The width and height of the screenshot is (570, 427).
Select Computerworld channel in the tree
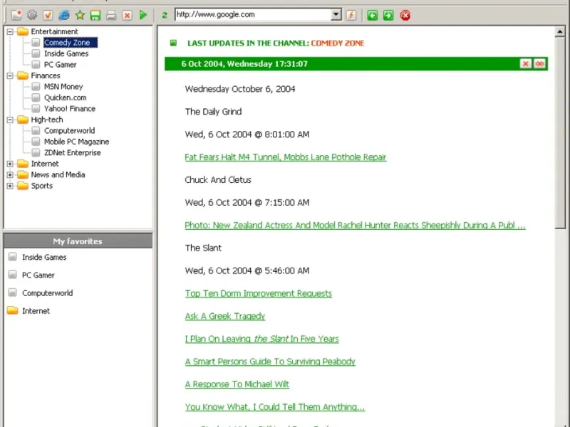(x=69, y=130)
